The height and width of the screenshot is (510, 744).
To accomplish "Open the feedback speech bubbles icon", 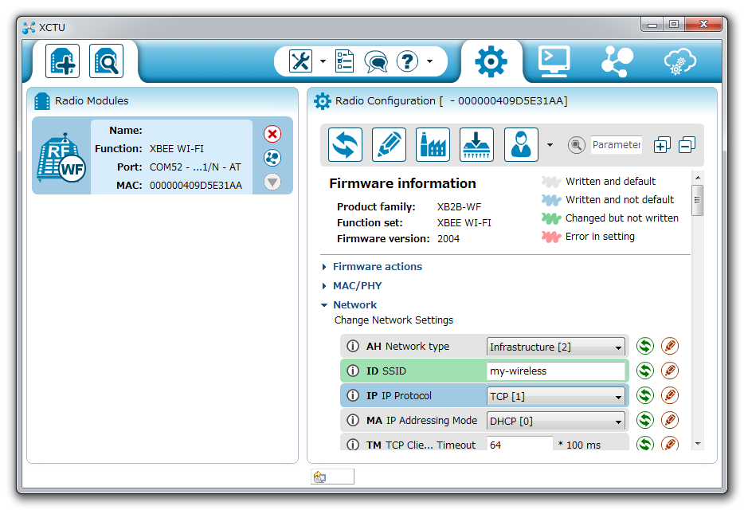I will 376,61.
